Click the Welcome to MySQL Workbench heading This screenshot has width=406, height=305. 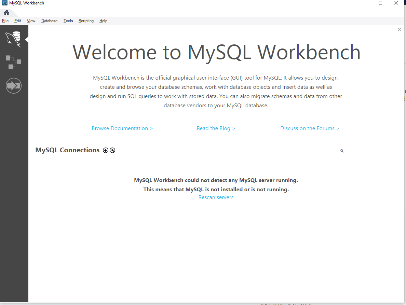click(x=216, y=52)
